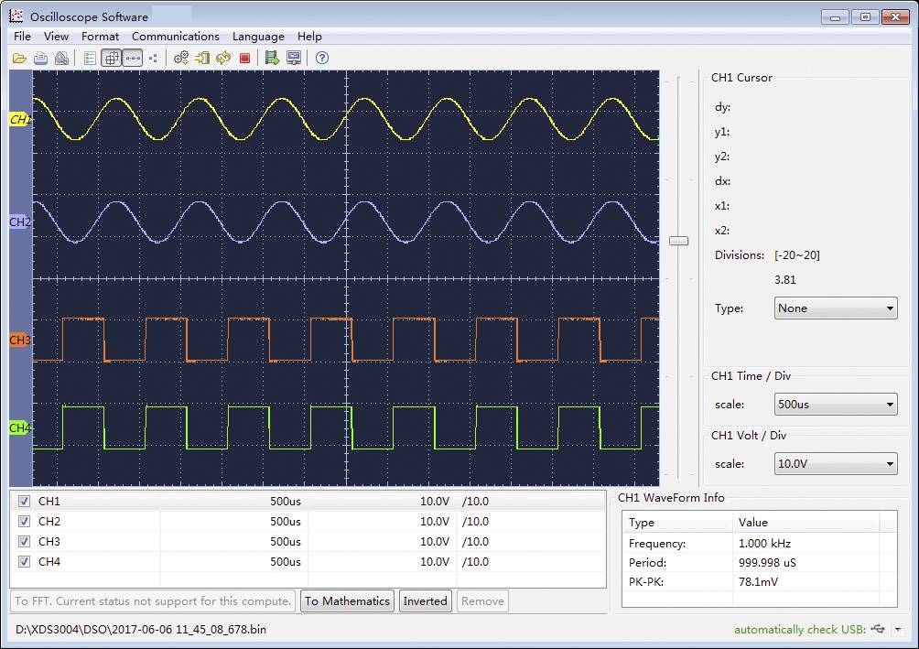Select the print icon
The image size is (919, 649).
click(40, 58)
